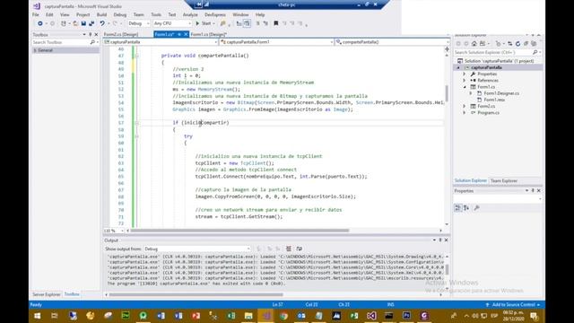Click the Clear All icon in Output panel
Screen dimensions: 574x323
[x=289, y=249]
